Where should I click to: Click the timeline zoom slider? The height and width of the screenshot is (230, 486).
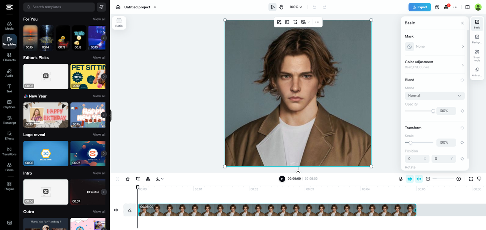443,179
